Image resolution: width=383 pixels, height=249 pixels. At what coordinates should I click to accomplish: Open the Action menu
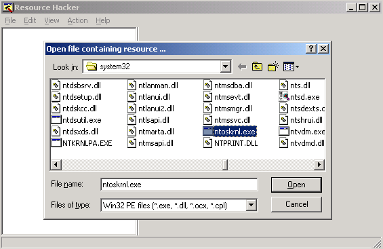click(x=77, y=20)
